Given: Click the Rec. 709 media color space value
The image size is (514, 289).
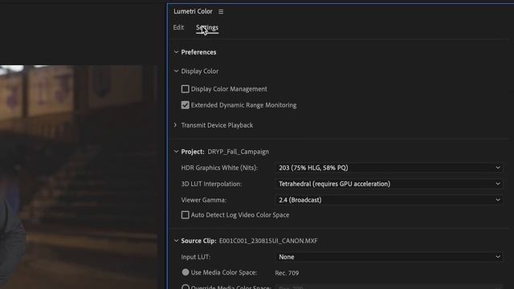Looking at the screenshot, I should pyautogui.click(x=287, y=273).
